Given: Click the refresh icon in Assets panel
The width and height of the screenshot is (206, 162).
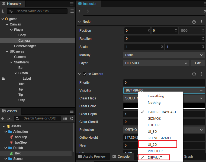Looking at the screenshot, I should [x=72, y=118].
